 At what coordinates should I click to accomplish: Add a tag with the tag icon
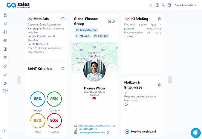point(126,104)
